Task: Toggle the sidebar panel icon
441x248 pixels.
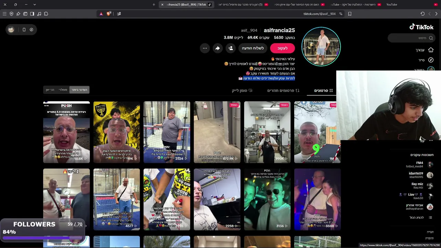Action: 32,14
